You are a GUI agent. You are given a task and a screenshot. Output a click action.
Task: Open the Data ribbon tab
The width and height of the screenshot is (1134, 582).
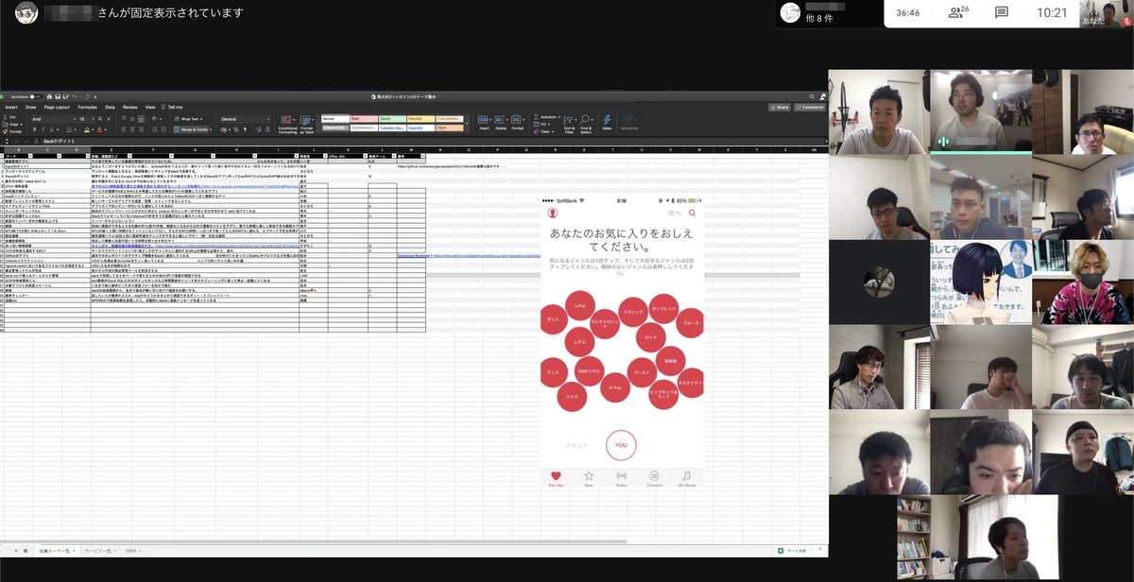point(110,107)
